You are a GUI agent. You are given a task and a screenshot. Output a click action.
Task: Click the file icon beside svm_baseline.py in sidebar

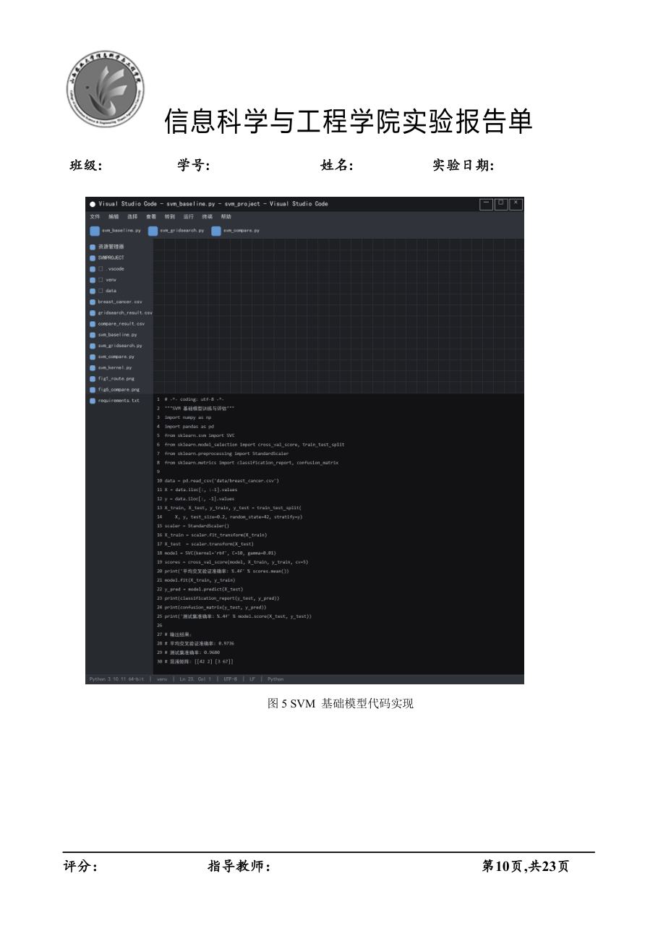click(93, 335)
